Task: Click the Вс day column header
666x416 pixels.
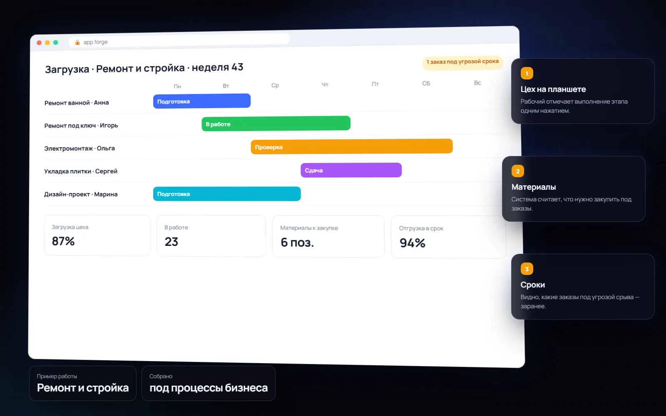Action: point(477,83)
